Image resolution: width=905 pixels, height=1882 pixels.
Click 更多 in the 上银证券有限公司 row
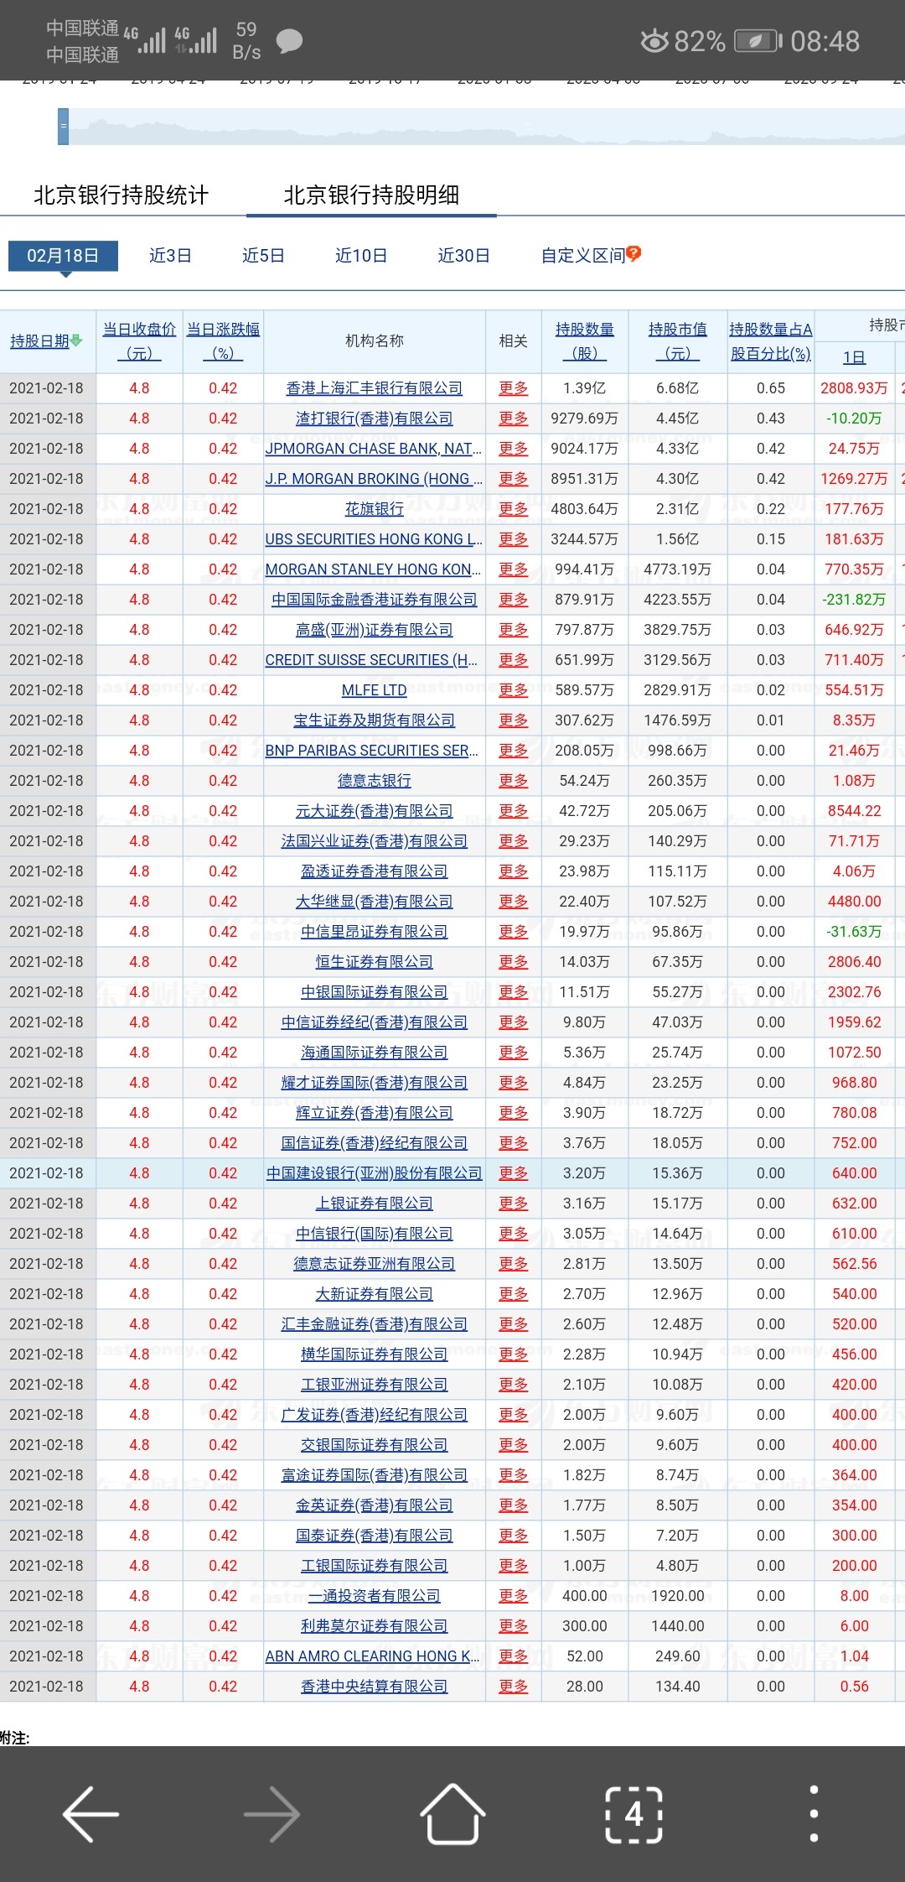tap(514, 1204)
